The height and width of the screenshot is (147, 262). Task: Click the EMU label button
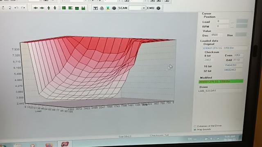tap(151, 8)
